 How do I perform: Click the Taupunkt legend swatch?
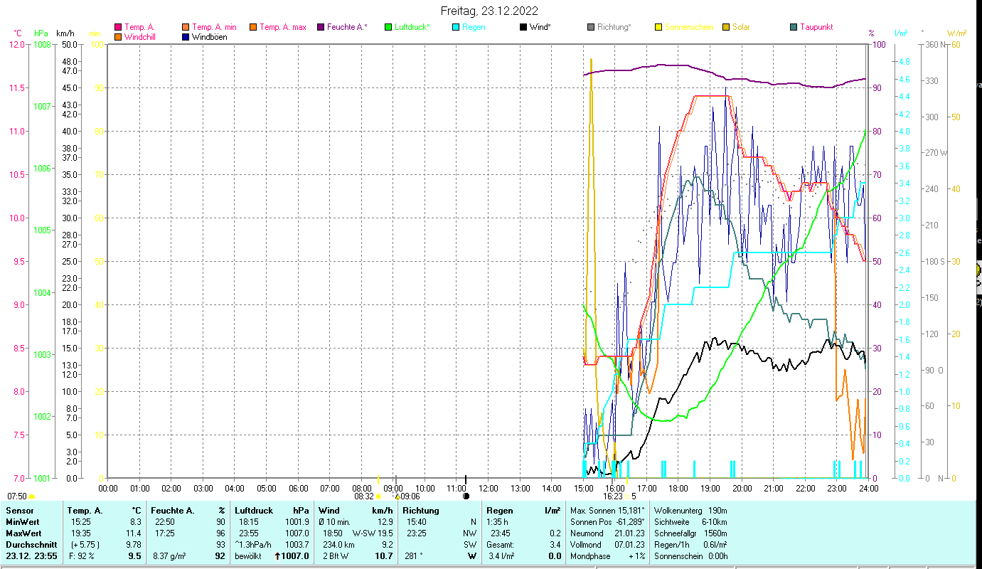pyautogui.click(x=794, y=27)
